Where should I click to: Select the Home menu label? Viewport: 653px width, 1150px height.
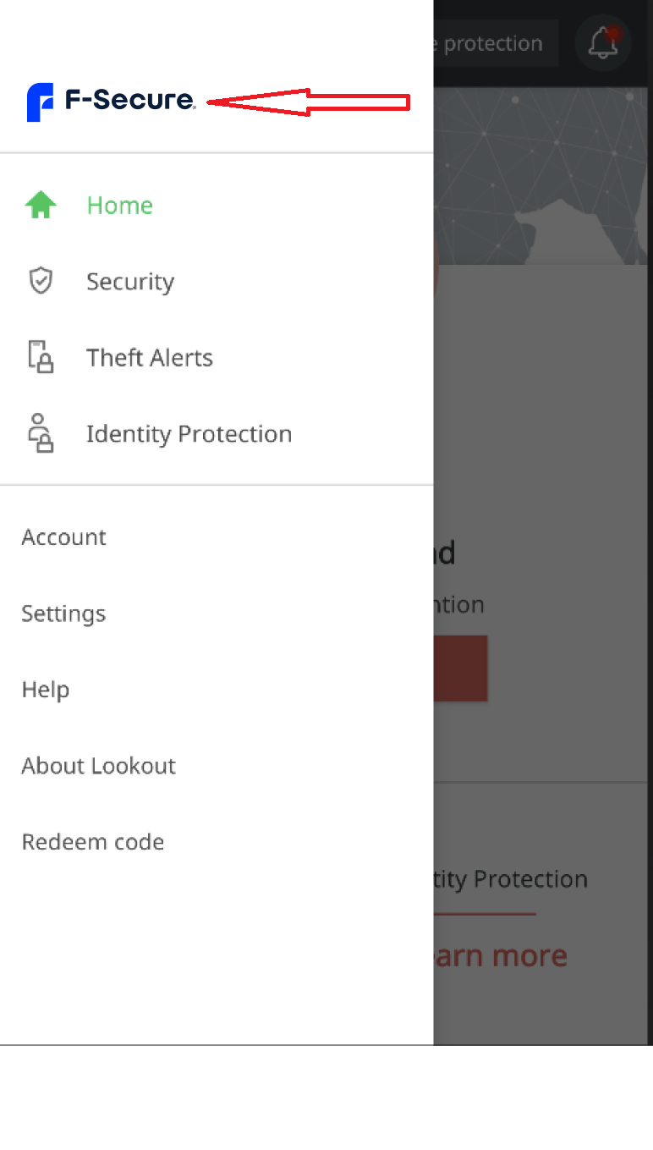click(120, 205)
